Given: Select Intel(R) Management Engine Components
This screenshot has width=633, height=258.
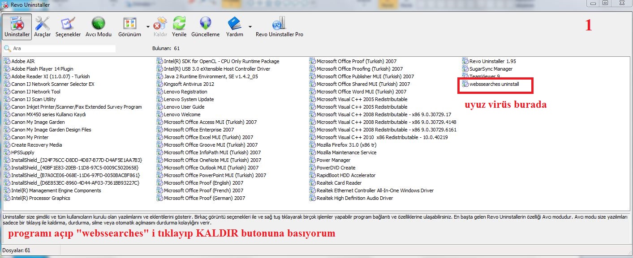Looking at the screenshot, I should (x=53, y=190).
